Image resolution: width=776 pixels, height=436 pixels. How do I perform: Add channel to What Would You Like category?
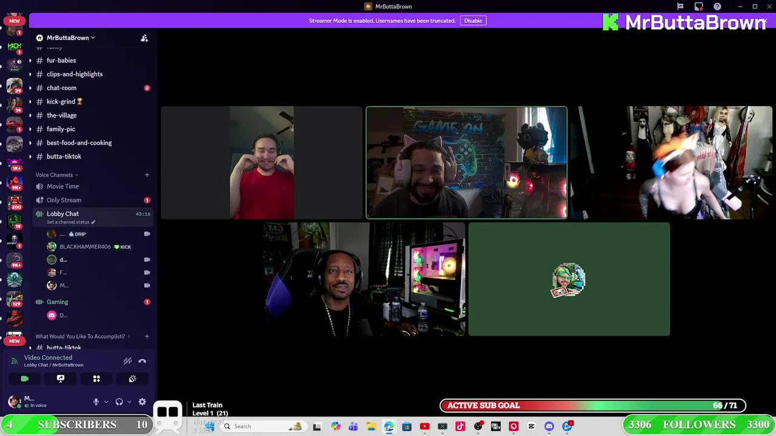click(147, 336)
